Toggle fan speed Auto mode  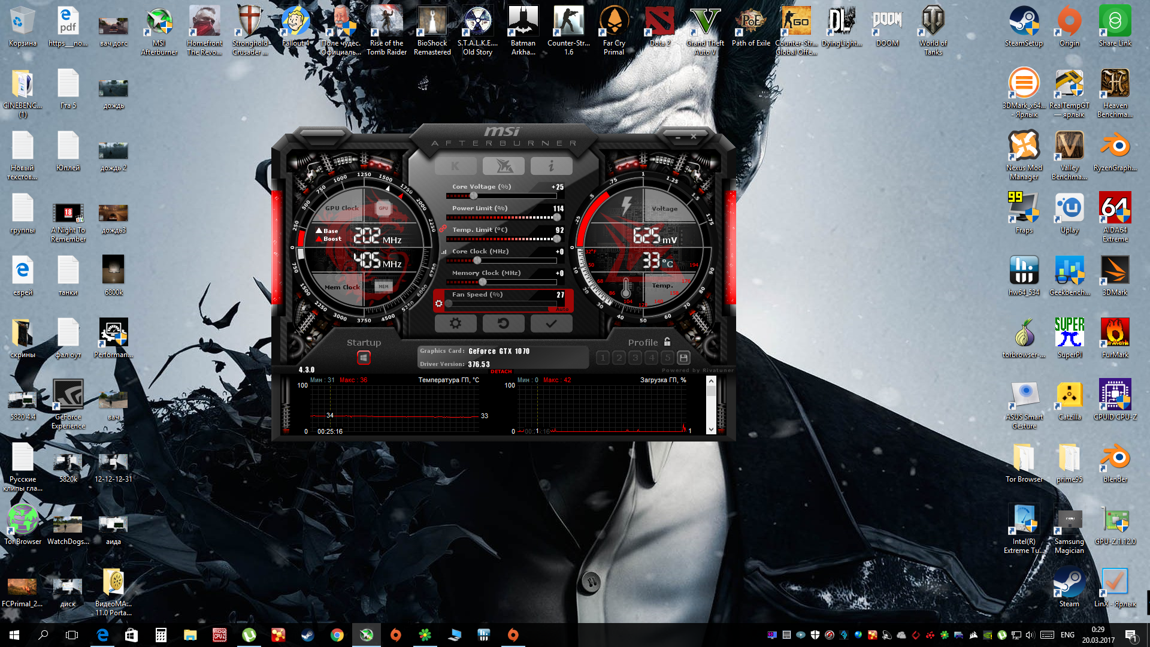562,309
